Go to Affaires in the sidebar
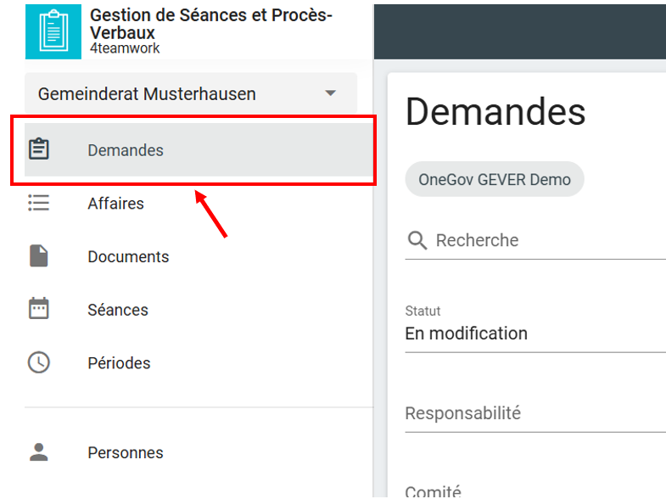 point(115,204)
